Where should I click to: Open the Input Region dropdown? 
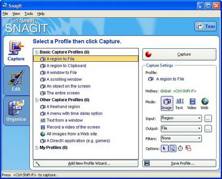[x=181, y=119]
